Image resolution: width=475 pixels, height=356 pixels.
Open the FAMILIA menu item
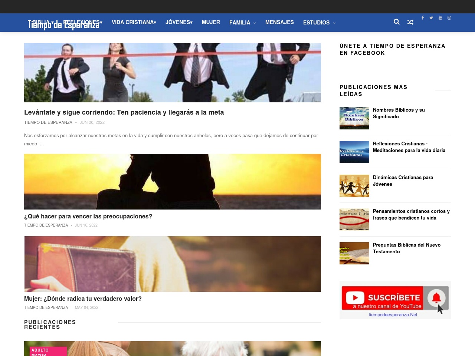(240, 23)
